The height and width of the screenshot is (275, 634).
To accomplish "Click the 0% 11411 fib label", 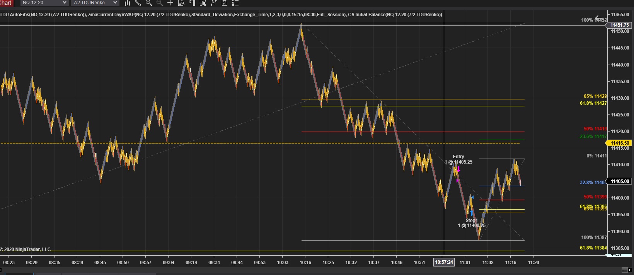I will 597,156.
